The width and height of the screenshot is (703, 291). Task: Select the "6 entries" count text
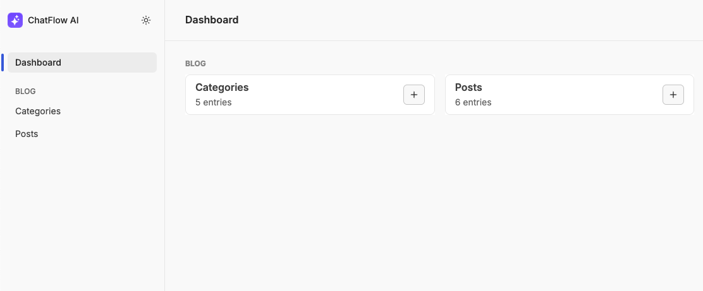click(473, 102)
